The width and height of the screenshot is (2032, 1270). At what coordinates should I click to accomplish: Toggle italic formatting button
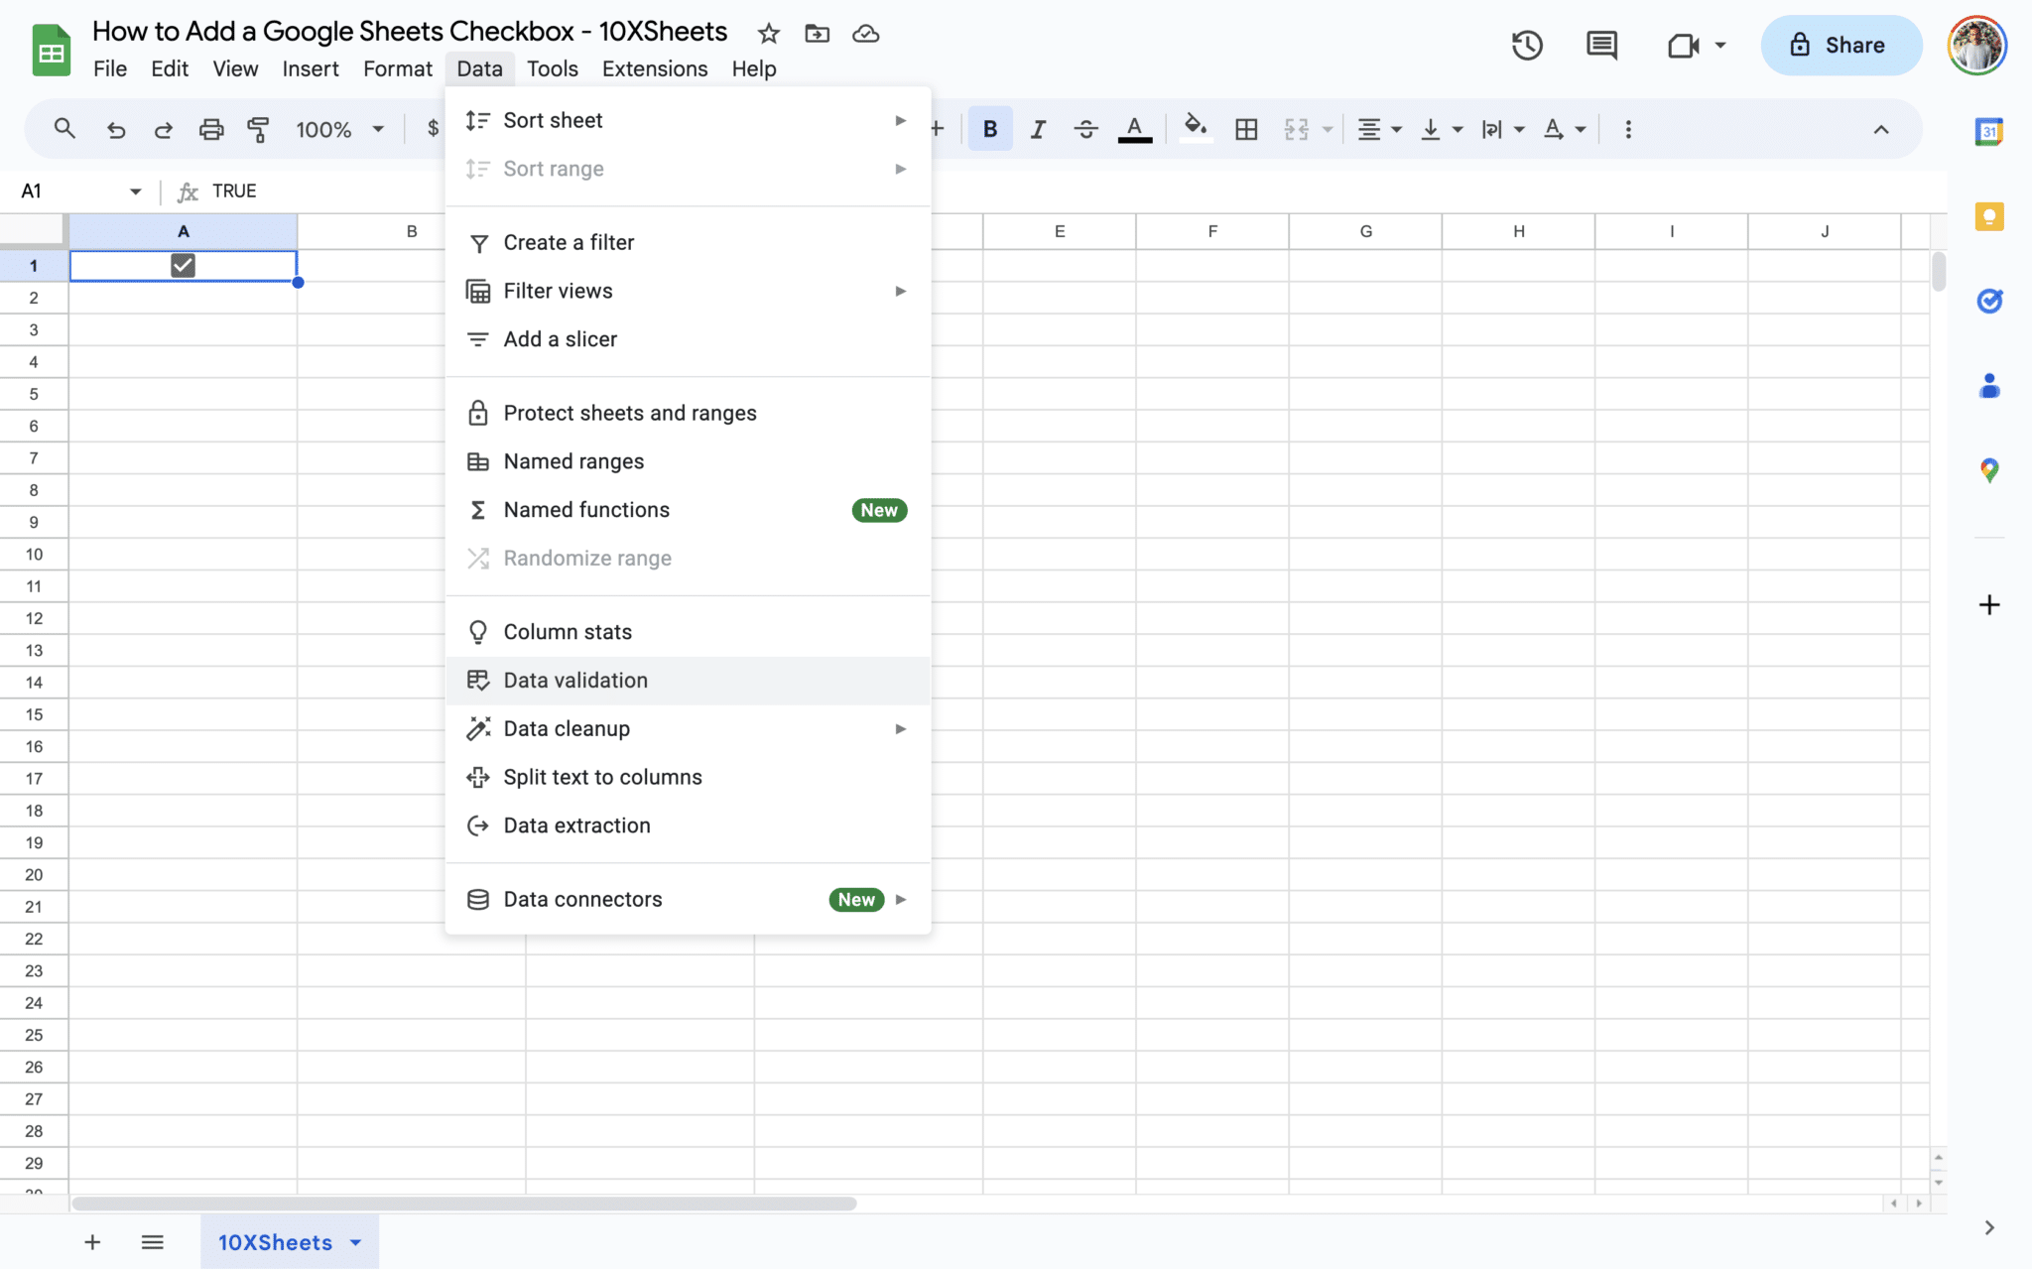point(1038,129)
